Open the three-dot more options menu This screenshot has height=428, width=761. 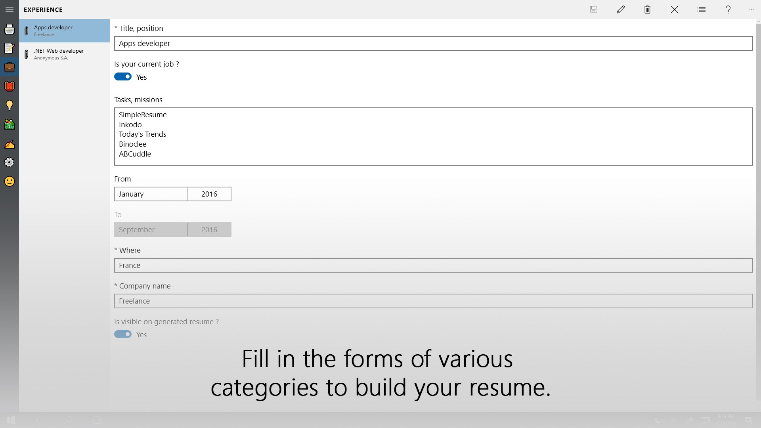click(751, 10)
